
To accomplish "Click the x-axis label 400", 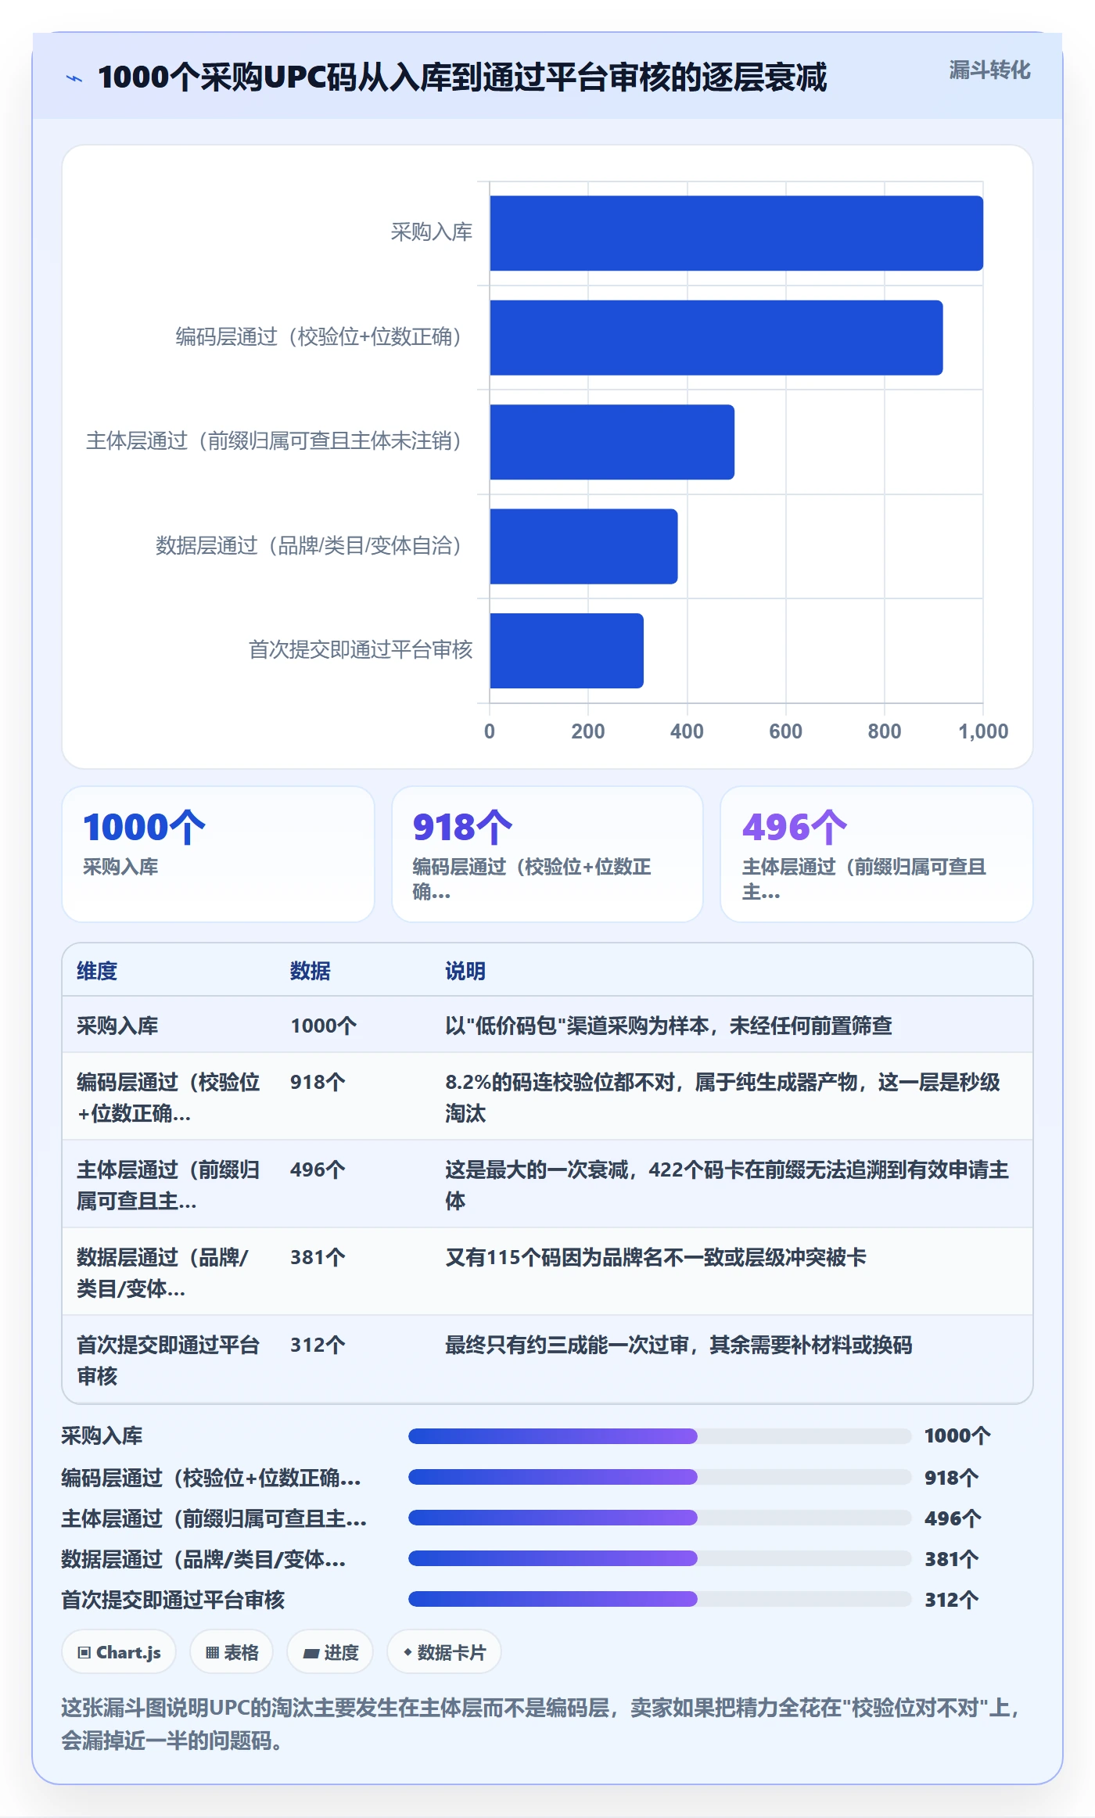I will tap(687, 731).
